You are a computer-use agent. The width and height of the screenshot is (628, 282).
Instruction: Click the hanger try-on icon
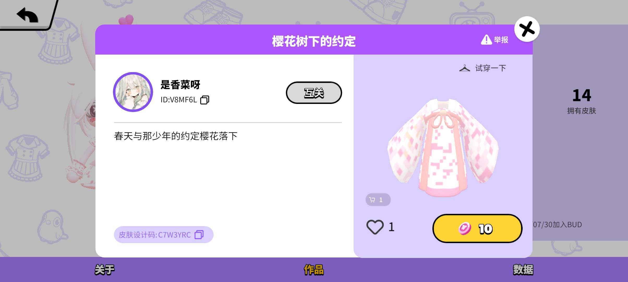[464, 68]
